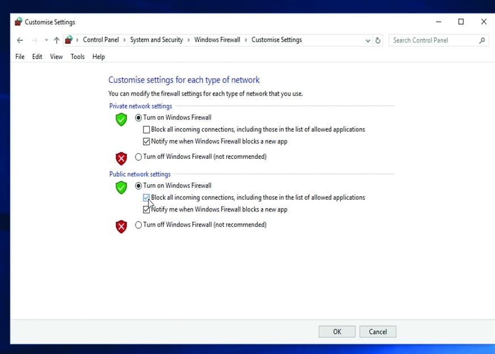Select Turn off Windows Firewall for Private network
The height and width of the screenshot is (354, 495).
138,157
